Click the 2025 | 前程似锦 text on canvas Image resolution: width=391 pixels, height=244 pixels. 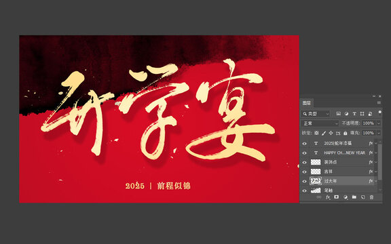point(158,186)
